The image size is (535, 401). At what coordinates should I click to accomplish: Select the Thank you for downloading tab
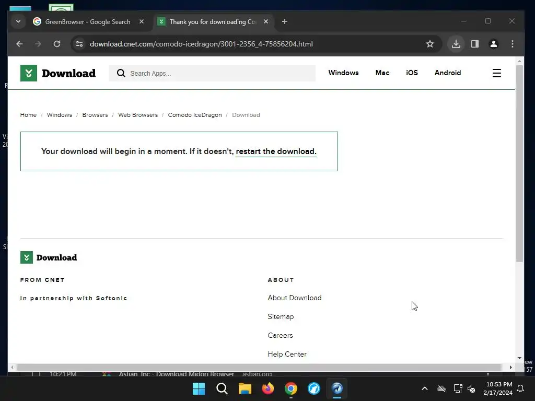[213, 22]
